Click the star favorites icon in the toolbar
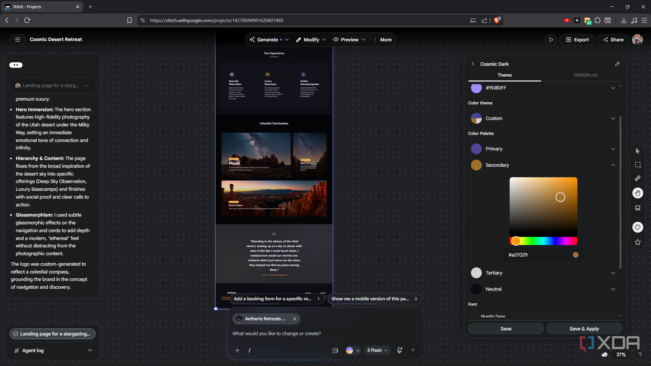This screenshot has height=366, width=651. [x=638, y=242]
